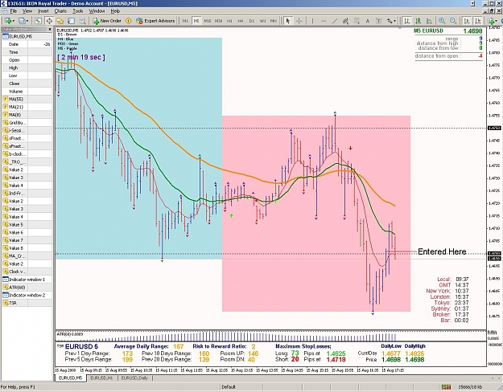The height and width of the screenshot is (392, 503).
Task: Open the Profiles icon in toolbar
Action: coord(21,21)
